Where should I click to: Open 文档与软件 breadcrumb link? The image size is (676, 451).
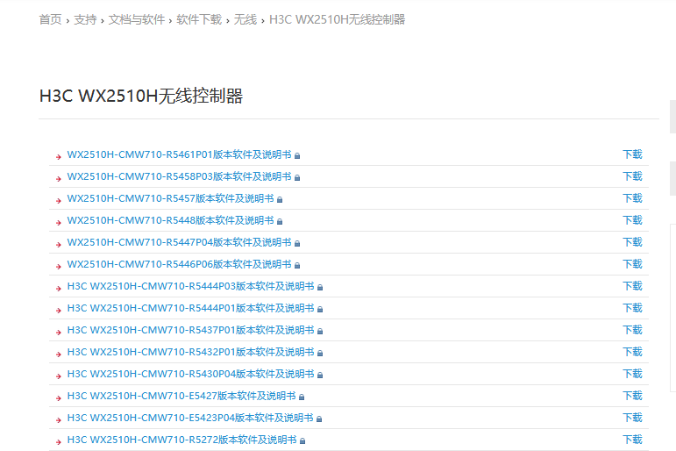(137, 20)
